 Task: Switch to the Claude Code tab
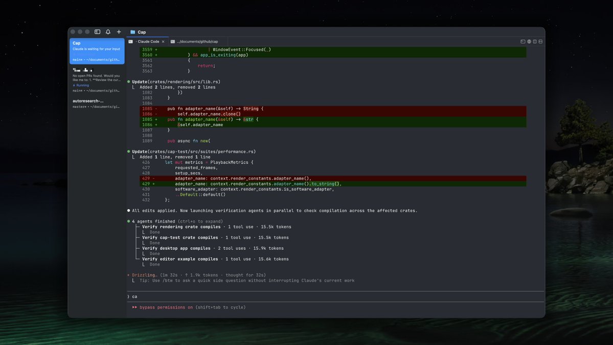point(148,41)
